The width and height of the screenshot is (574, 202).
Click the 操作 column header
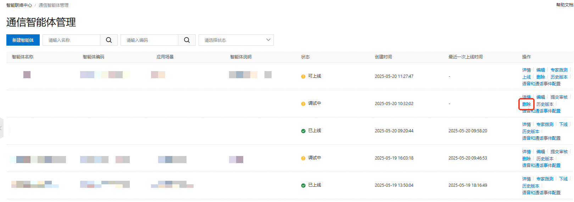pos(526,57)
